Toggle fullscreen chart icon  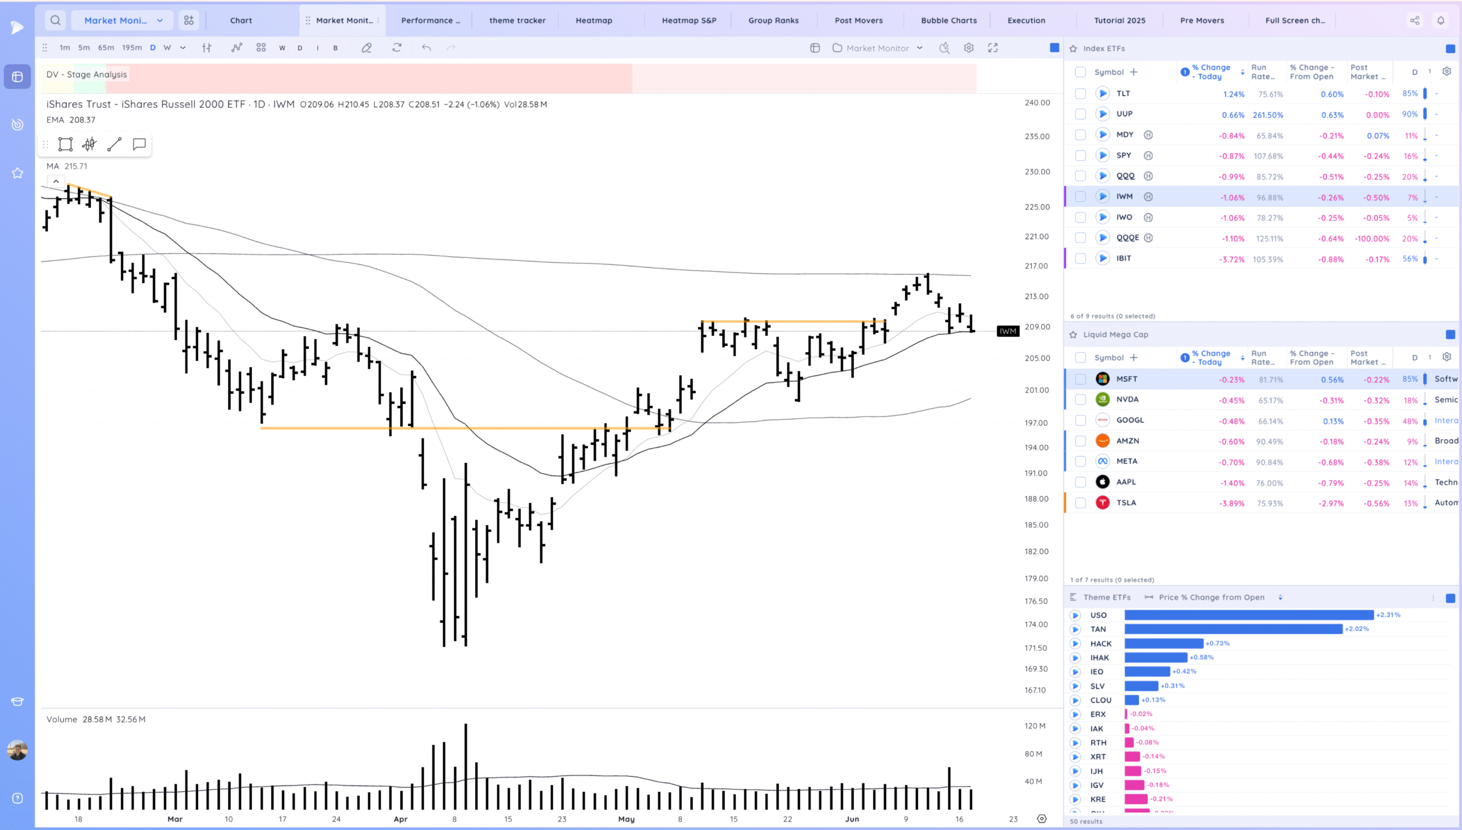tap(993, 48)
